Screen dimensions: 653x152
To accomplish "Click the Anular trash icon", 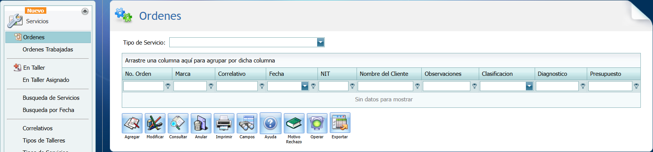I will 201,123.
